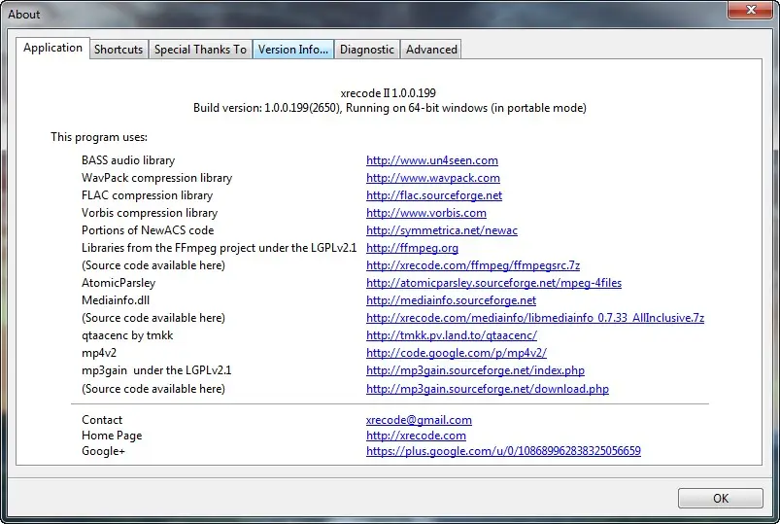Visit the ffmpeg.org link
Screen dimensions: 780x524
tap(412, 248)
